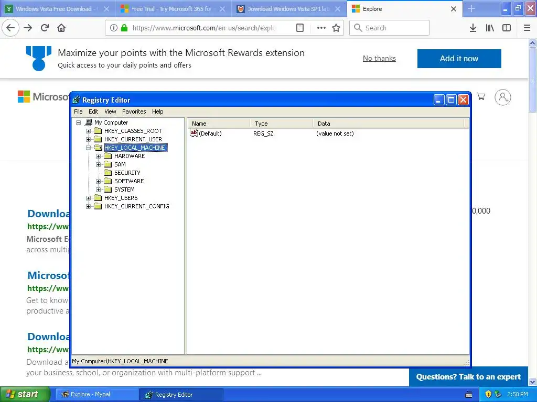Switch to Free Trial Microsoft 365 tab
537x402 pixels.
pyautogui.click(x=173, y=9)
